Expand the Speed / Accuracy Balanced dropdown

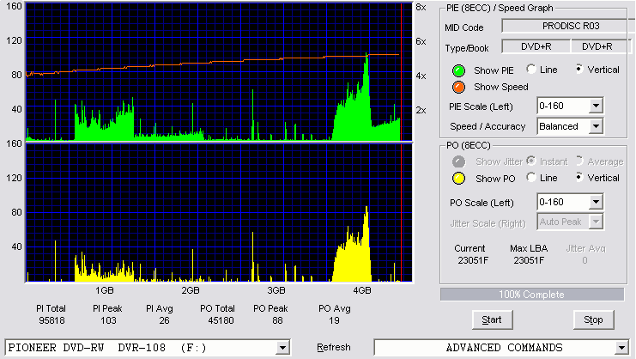(x=596, y=126)
